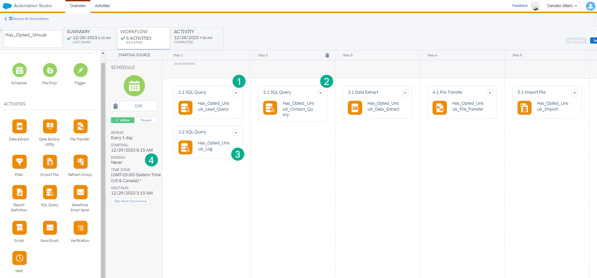Pick the SQL Query activity icon in palette
This screenshot has height=278, width=597.
click(50, 192)
